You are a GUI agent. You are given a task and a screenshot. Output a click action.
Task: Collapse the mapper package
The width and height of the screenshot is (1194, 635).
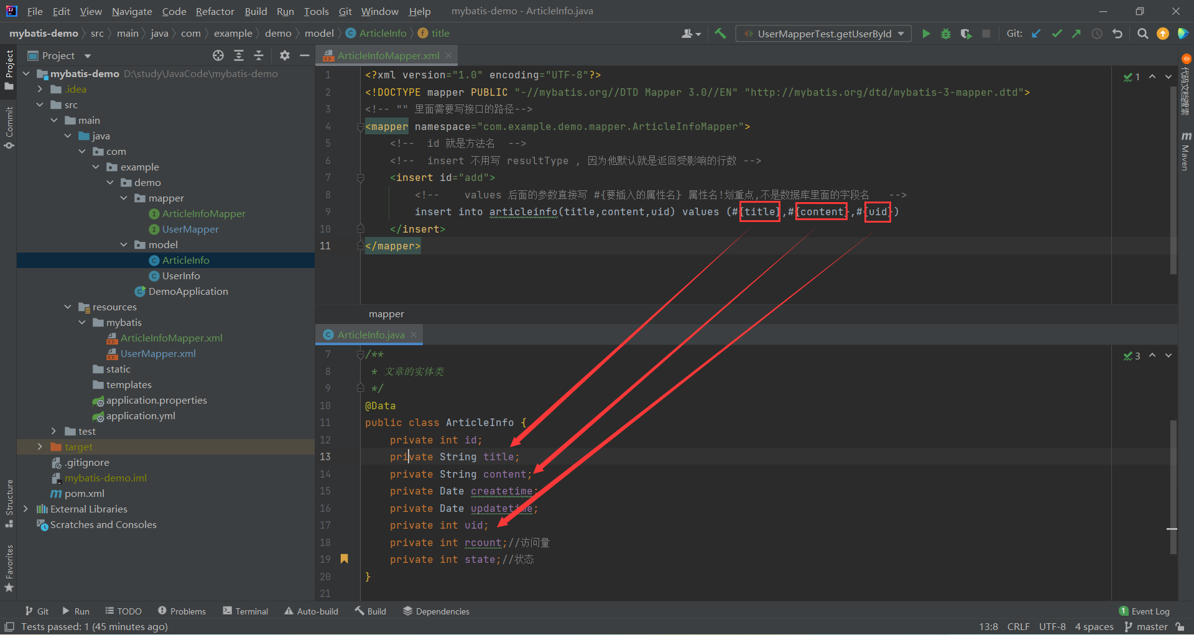[x=124, y=198]
